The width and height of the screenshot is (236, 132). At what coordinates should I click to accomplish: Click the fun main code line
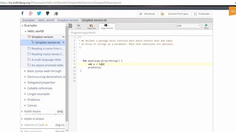103,61
